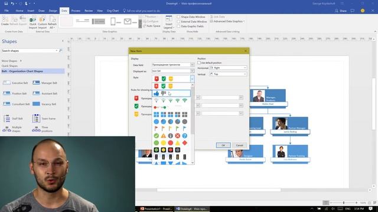
Task: Choose the colored flags icon set
Action: click(171, 128)
